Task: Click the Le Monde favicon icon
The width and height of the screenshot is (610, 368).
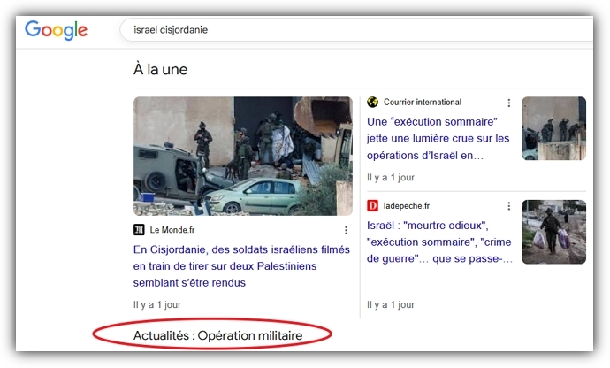Action: point(139,230)
